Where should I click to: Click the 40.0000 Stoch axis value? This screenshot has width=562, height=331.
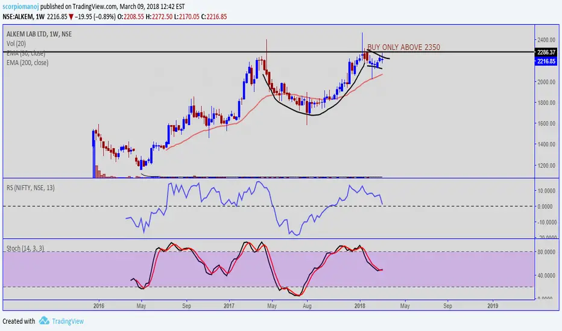tap(547, 276)
